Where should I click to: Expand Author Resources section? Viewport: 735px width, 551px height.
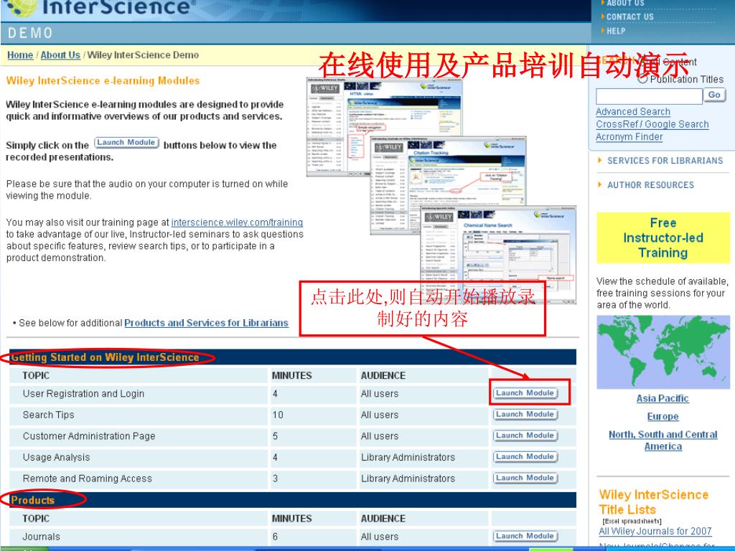coord(650,185)
